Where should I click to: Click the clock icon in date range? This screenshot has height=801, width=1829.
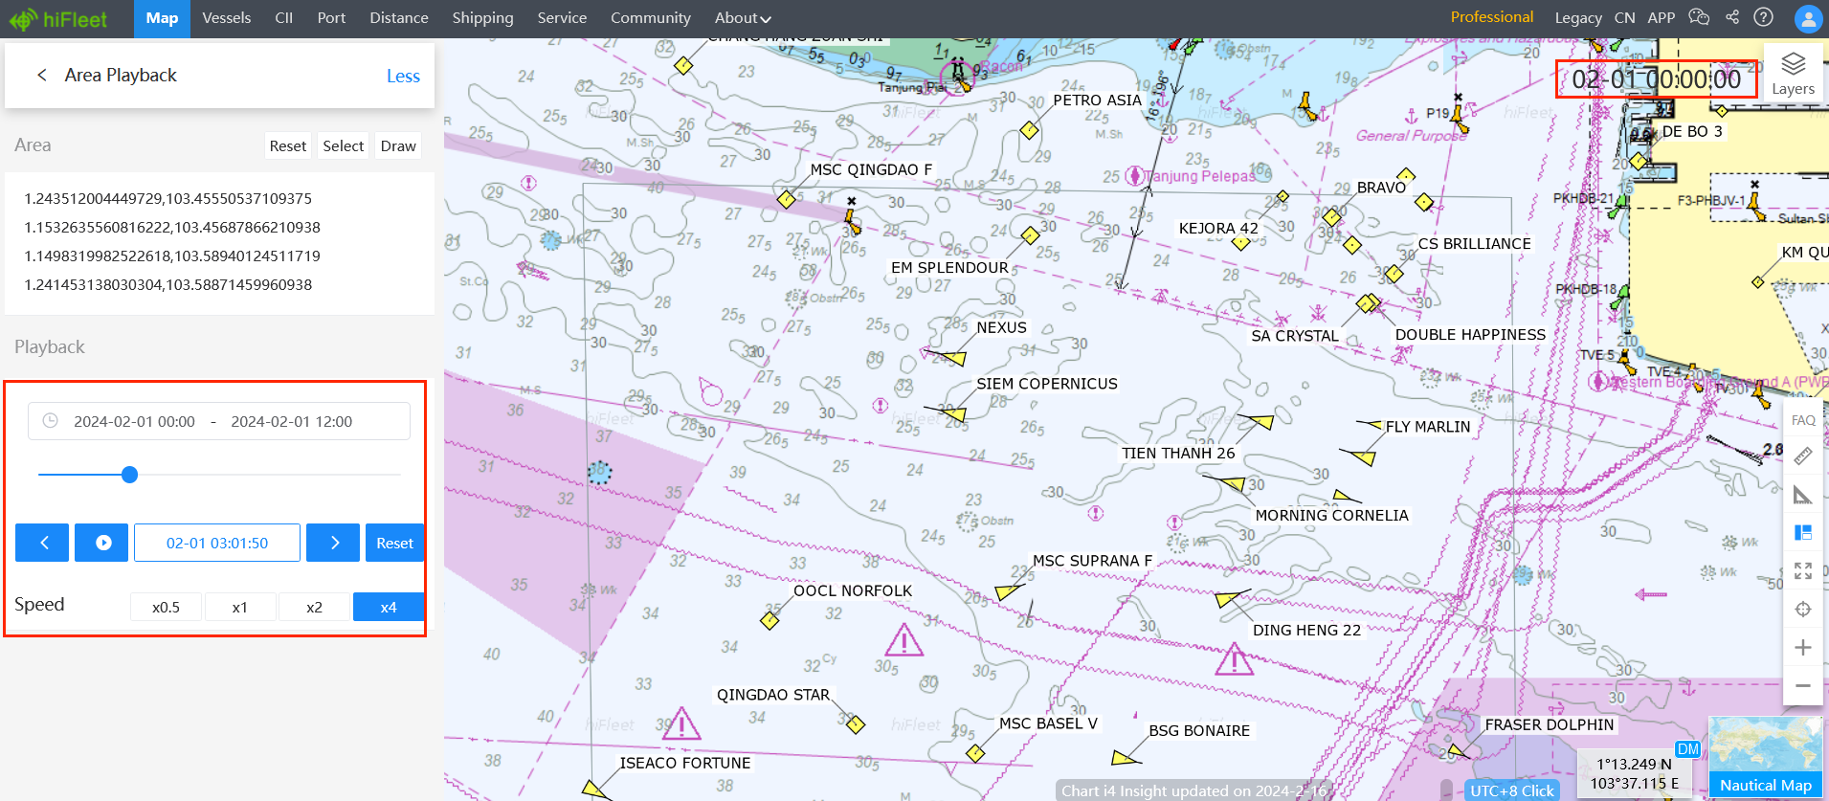(x=51, y=421)
